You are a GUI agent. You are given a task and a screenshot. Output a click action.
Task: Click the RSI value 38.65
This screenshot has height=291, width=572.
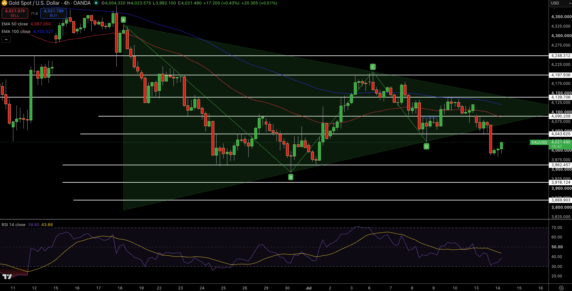point(34,225)
